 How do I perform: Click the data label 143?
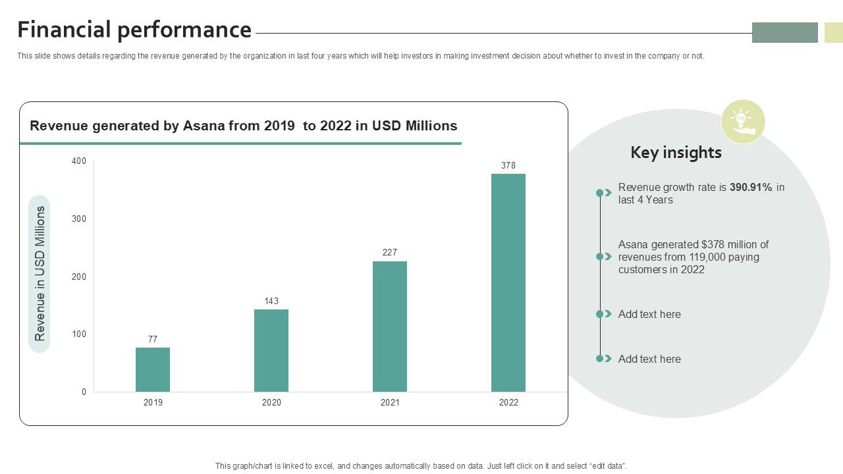pos(271,302)
